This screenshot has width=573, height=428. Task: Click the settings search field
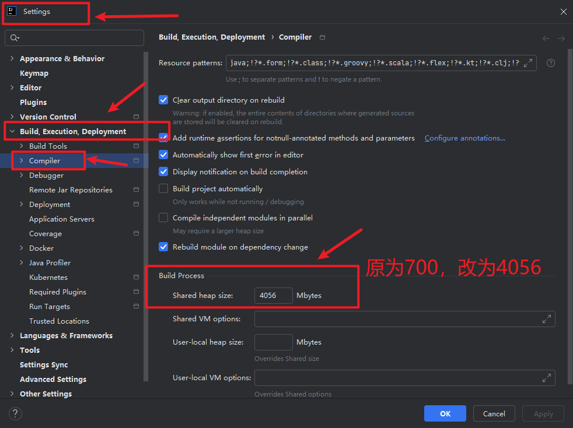point(74,38)
